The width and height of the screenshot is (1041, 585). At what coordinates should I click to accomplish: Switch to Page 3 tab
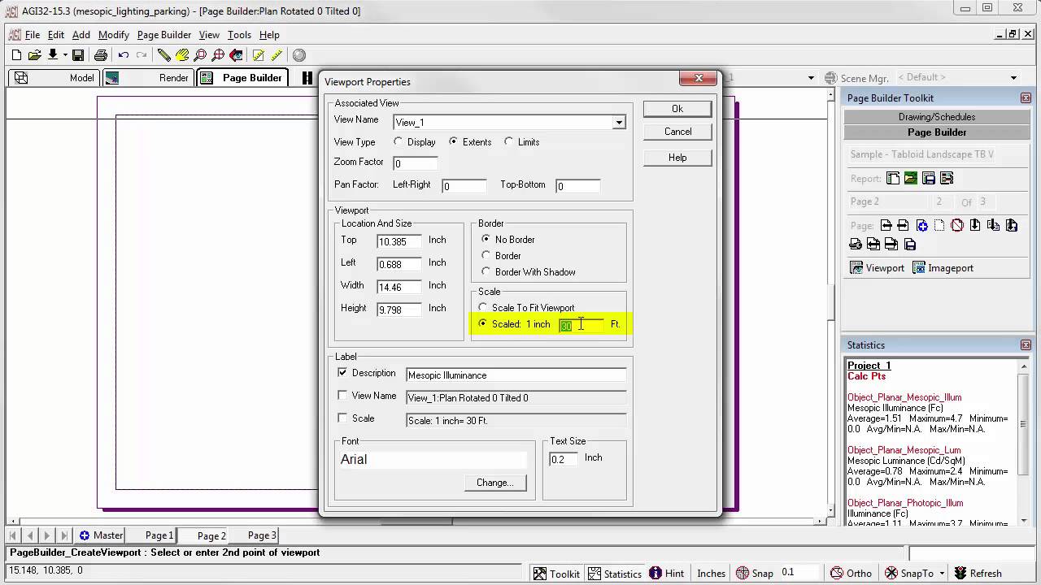pos(262,535)
